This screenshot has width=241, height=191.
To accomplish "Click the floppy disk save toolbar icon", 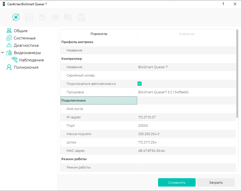I will [x=81, y=17].
